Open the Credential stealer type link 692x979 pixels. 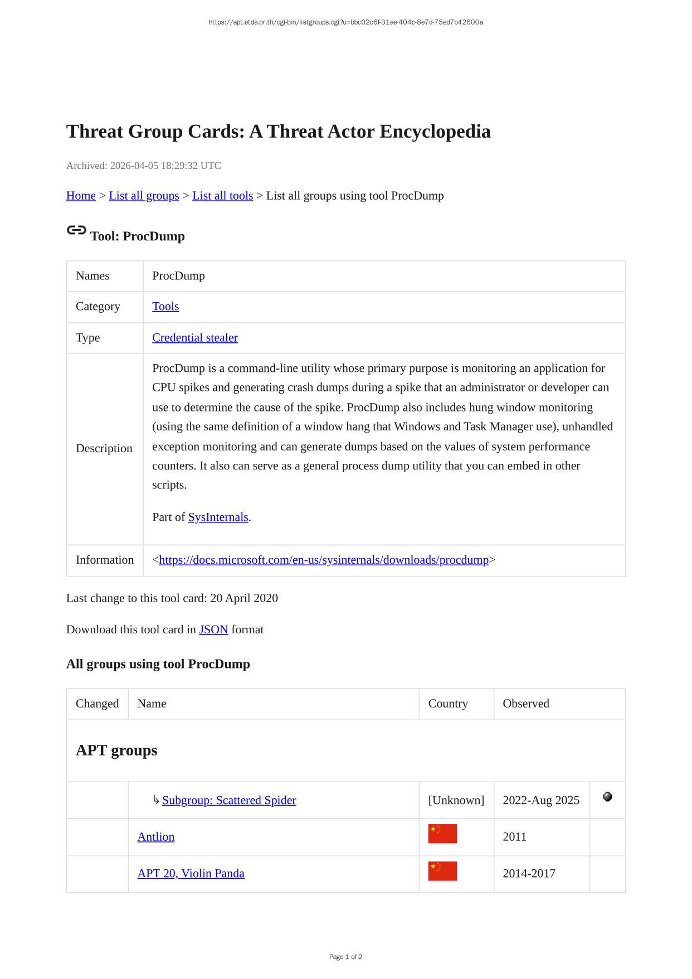[x=195, y=338]
